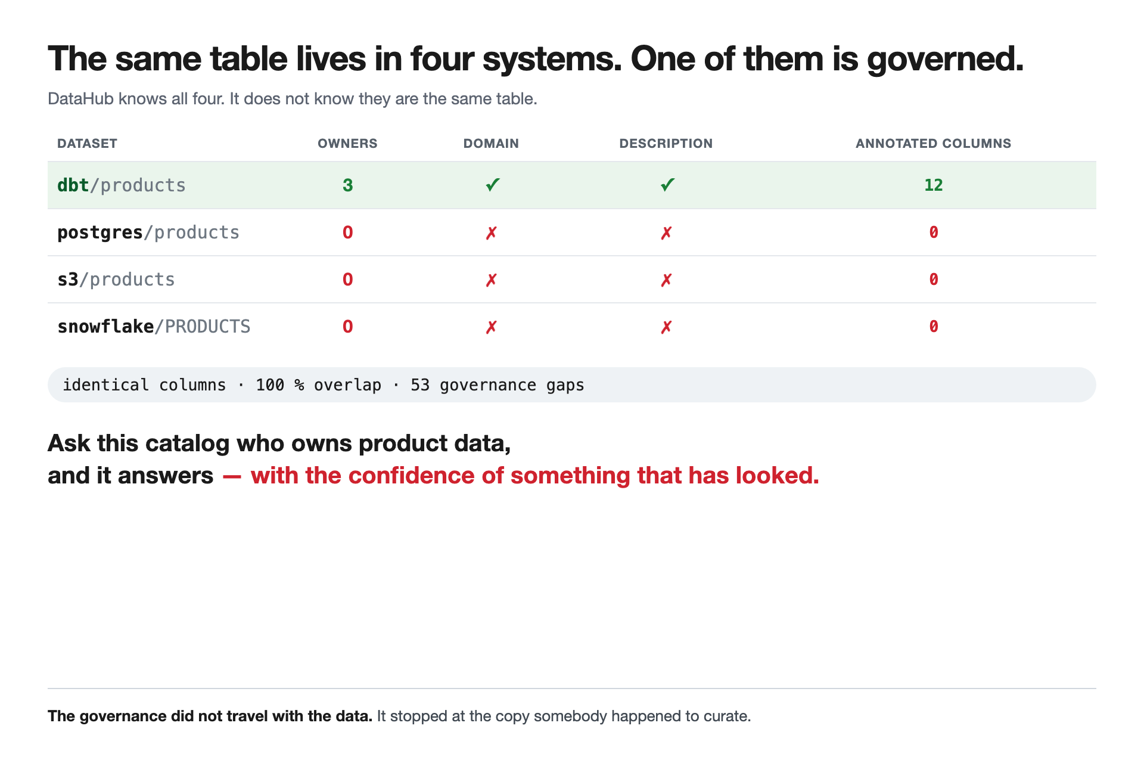The width and height of the screenshot is (1144, 763).
Task: Click the red domain X for snowflake/PRODUCTS
Action: tap(491, 327)
